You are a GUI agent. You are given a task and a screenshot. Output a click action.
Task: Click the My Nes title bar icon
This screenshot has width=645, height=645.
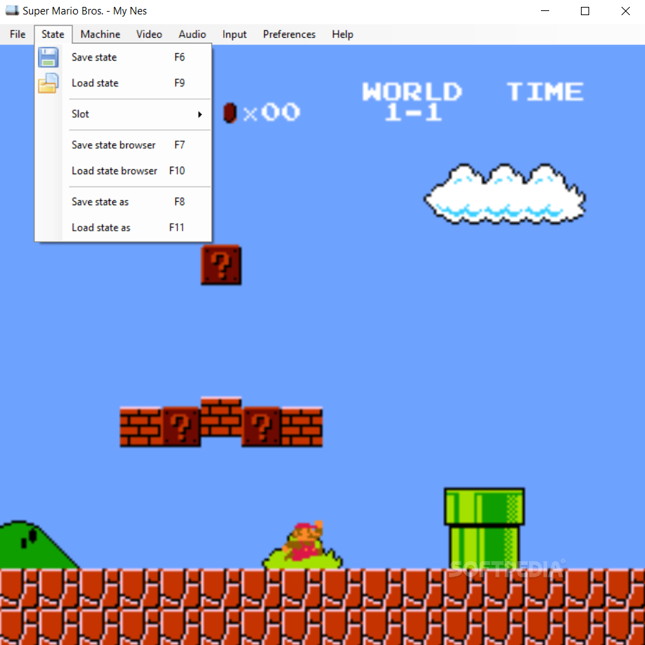click(12, 11)
